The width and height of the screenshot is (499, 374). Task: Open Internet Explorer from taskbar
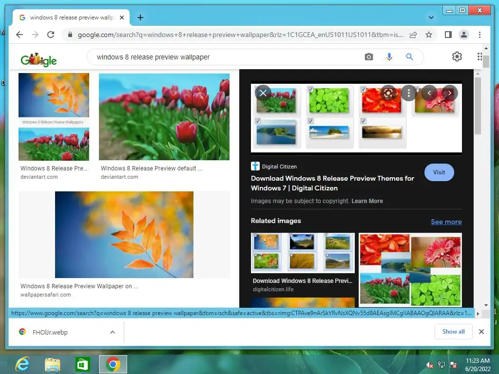(x=22, y=364)
